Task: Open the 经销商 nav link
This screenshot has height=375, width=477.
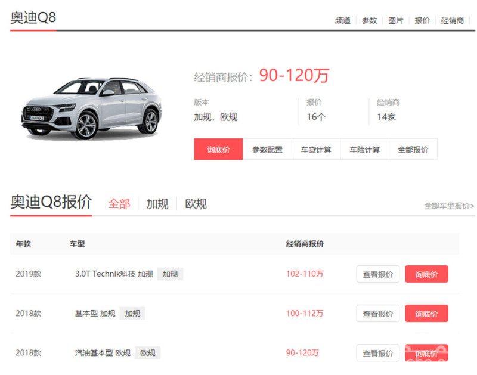Action: click(x=452, y=21)
